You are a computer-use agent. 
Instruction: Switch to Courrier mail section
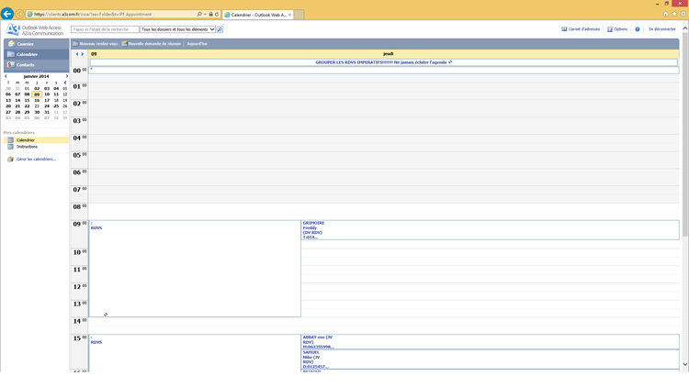[25, 44]
